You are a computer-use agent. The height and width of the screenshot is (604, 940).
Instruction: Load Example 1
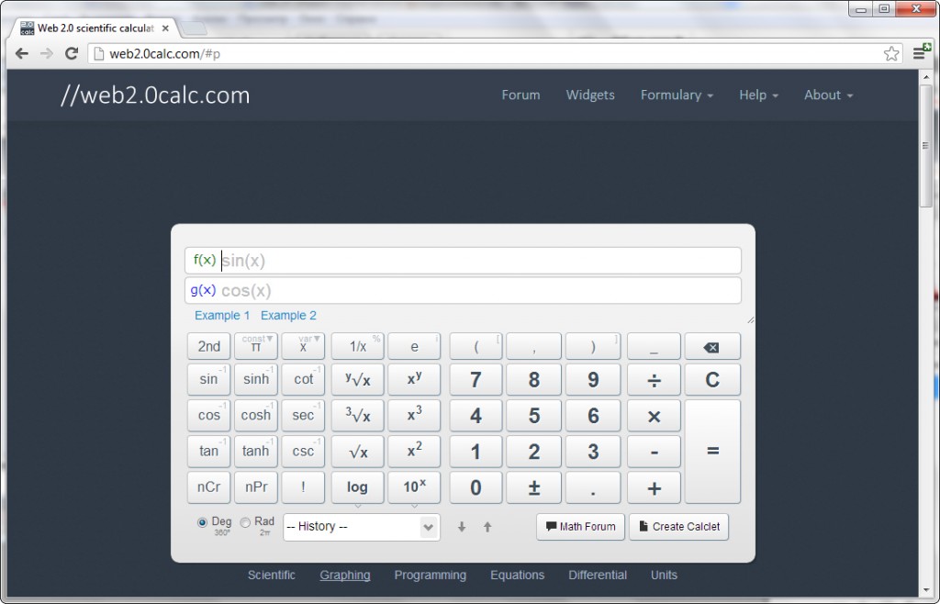(222, 315)
